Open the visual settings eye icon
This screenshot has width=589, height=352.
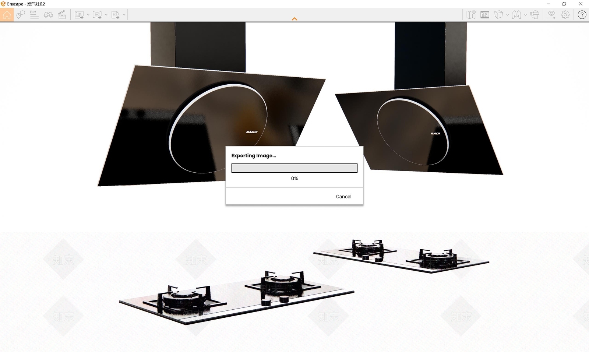click(551, 15)
